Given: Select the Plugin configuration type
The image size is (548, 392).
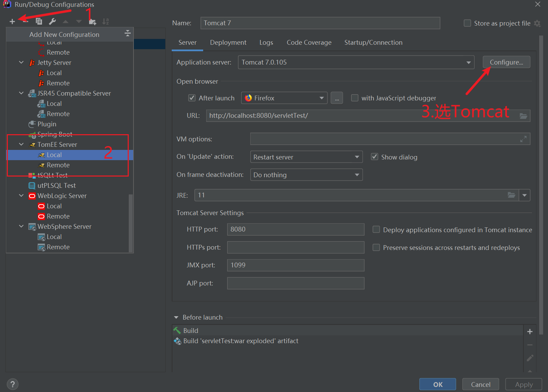Looking at the screenshot, I should coord(47,124).
